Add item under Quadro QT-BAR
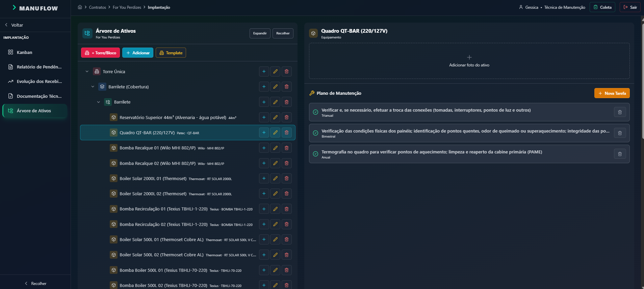 point(264,133)
